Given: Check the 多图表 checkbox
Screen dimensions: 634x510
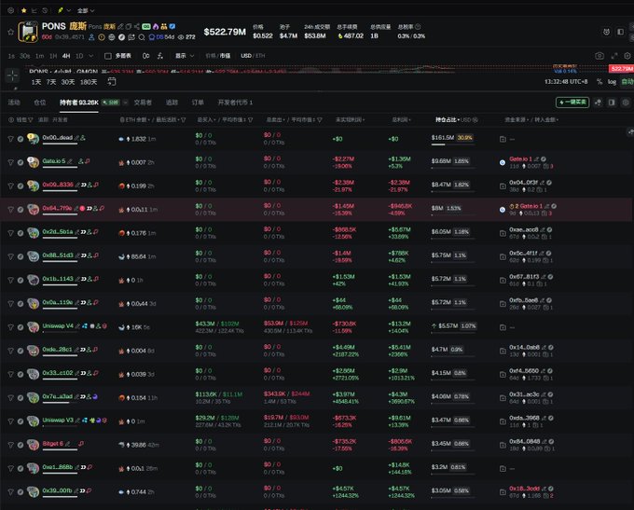Looking at the screenshot, I should 108,56.
